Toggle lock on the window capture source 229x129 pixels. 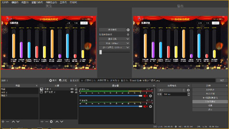[x=76, y=92]
